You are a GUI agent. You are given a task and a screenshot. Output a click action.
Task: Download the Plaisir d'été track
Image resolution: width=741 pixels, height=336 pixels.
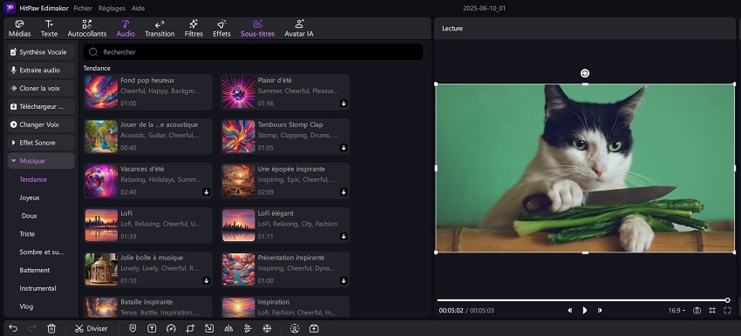click(x=343, y=104)
